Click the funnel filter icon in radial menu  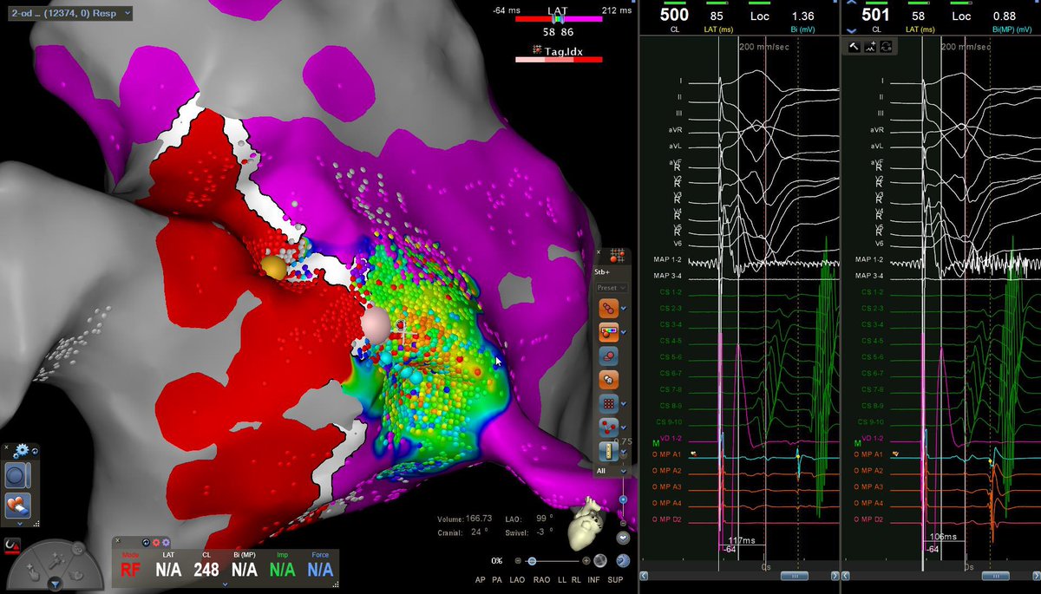coord(55,584)
